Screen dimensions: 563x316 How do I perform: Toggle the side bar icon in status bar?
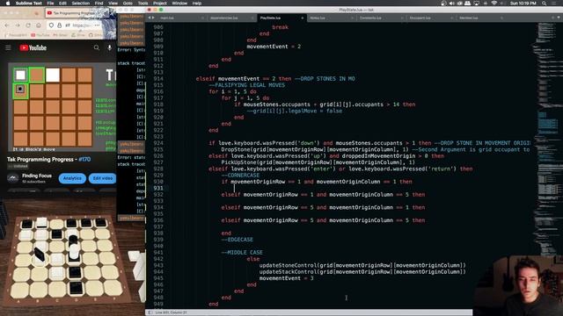[x=150, y=312]
